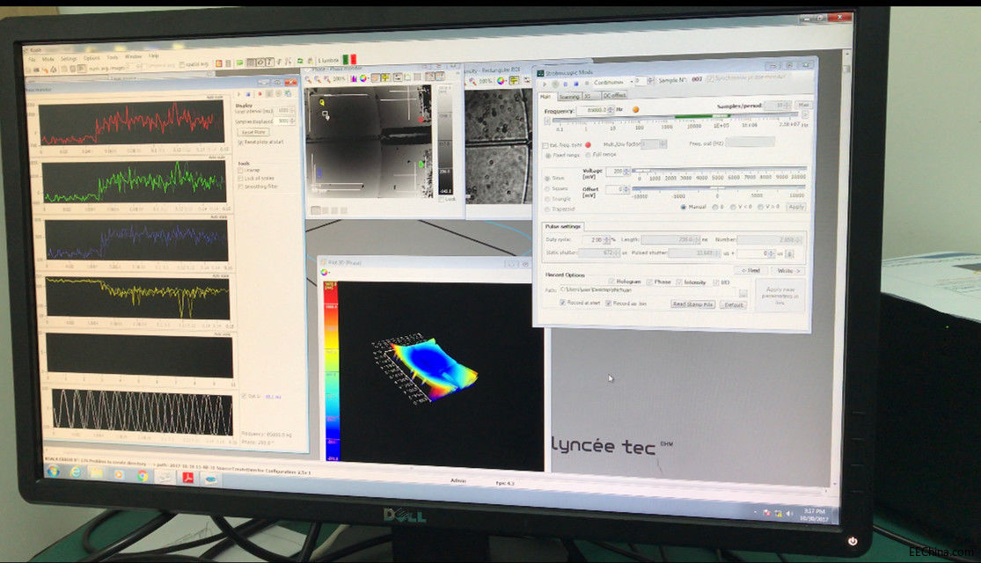Viewport: 981px width, 563px height.
Task: Enable the Smoothing filter checkbox
Action: tap(240, 186)
